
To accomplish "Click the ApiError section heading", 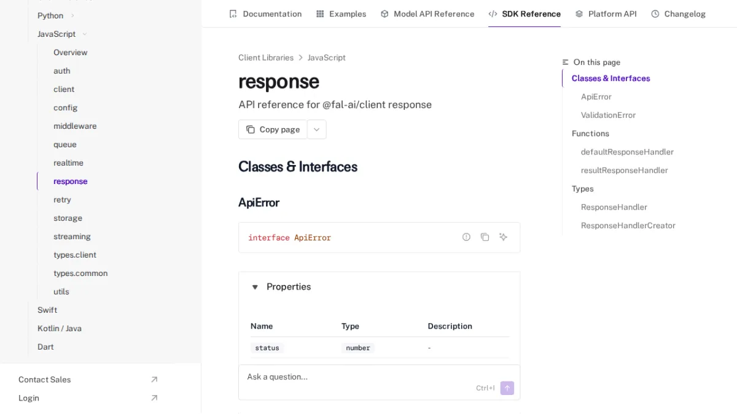I will (259, 202).
